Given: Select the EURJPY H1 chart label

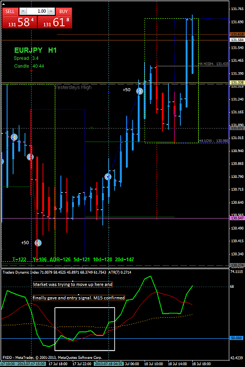Looking at the screenshot, I should click(x=35, y=50).
